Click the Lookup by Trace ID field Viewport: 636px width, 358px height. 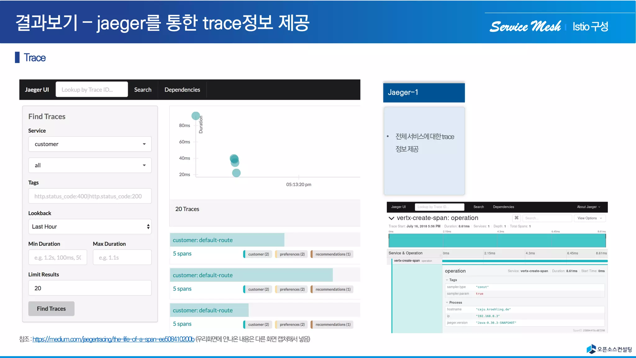pyautogui.click(x=92, y=89)
